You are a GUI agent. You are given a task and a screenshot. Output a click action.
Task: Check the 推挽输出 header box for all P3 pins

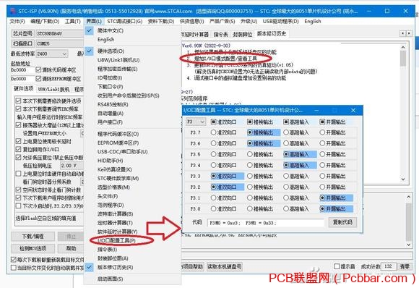tap(249, 122)
